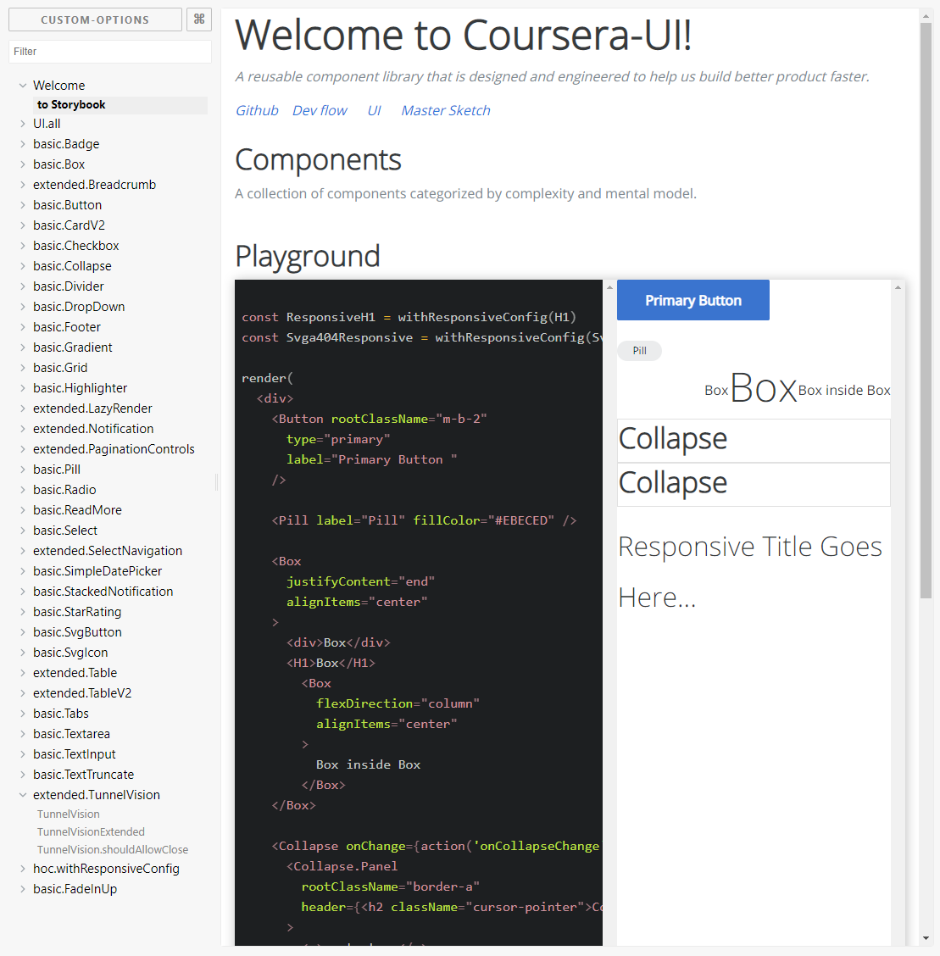The image size is (940, 956).
Task: Expand the basic.Textarea section
Action: point(72,734)
